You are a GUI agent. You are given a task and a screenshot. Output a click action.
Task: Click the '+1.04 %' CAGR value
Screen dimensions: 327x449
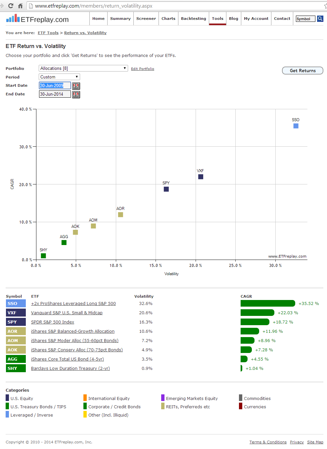(x=255, y=368)
